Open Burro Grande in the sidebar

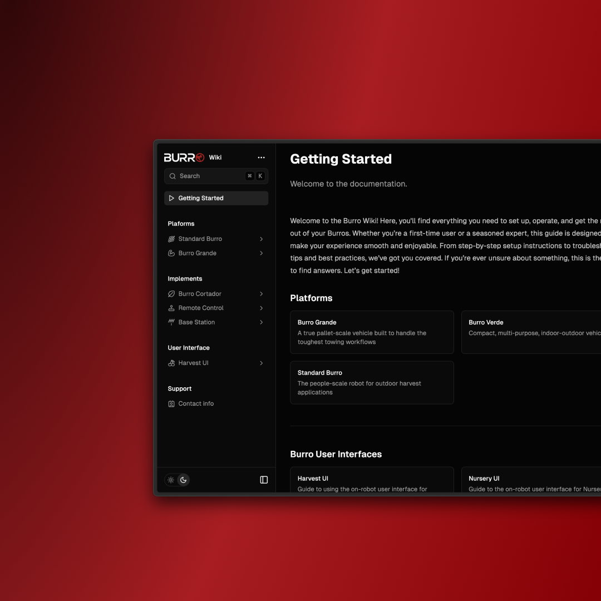click(216, 253)
